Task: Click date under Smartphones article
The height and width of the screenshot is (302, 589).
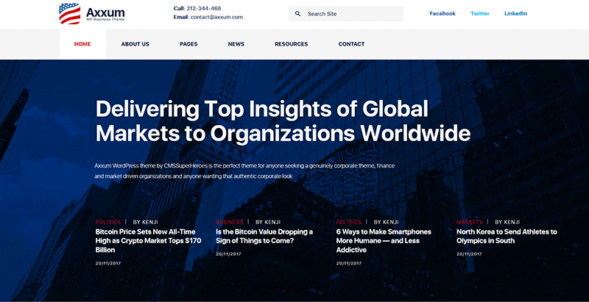Action: tap(348, 263)
